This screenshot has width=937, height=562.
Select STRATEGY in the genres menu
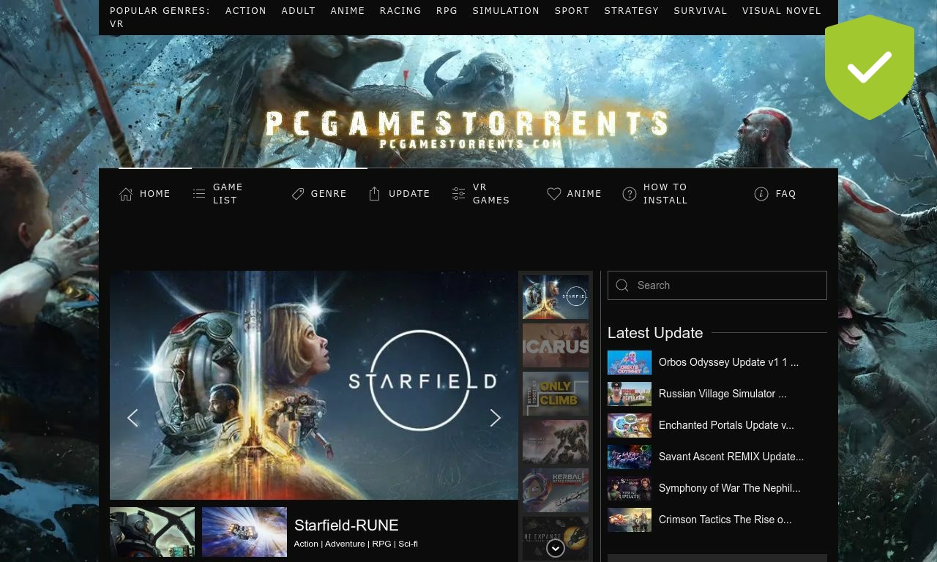[x=631, y=10]
